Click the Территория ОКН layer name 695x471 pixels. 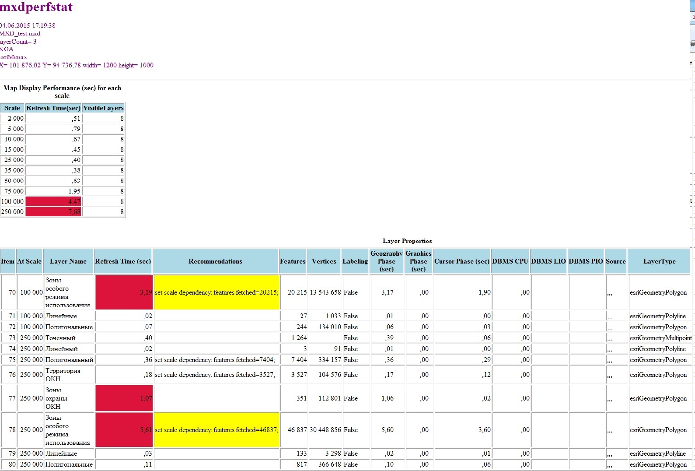click(x=63, y=375)
